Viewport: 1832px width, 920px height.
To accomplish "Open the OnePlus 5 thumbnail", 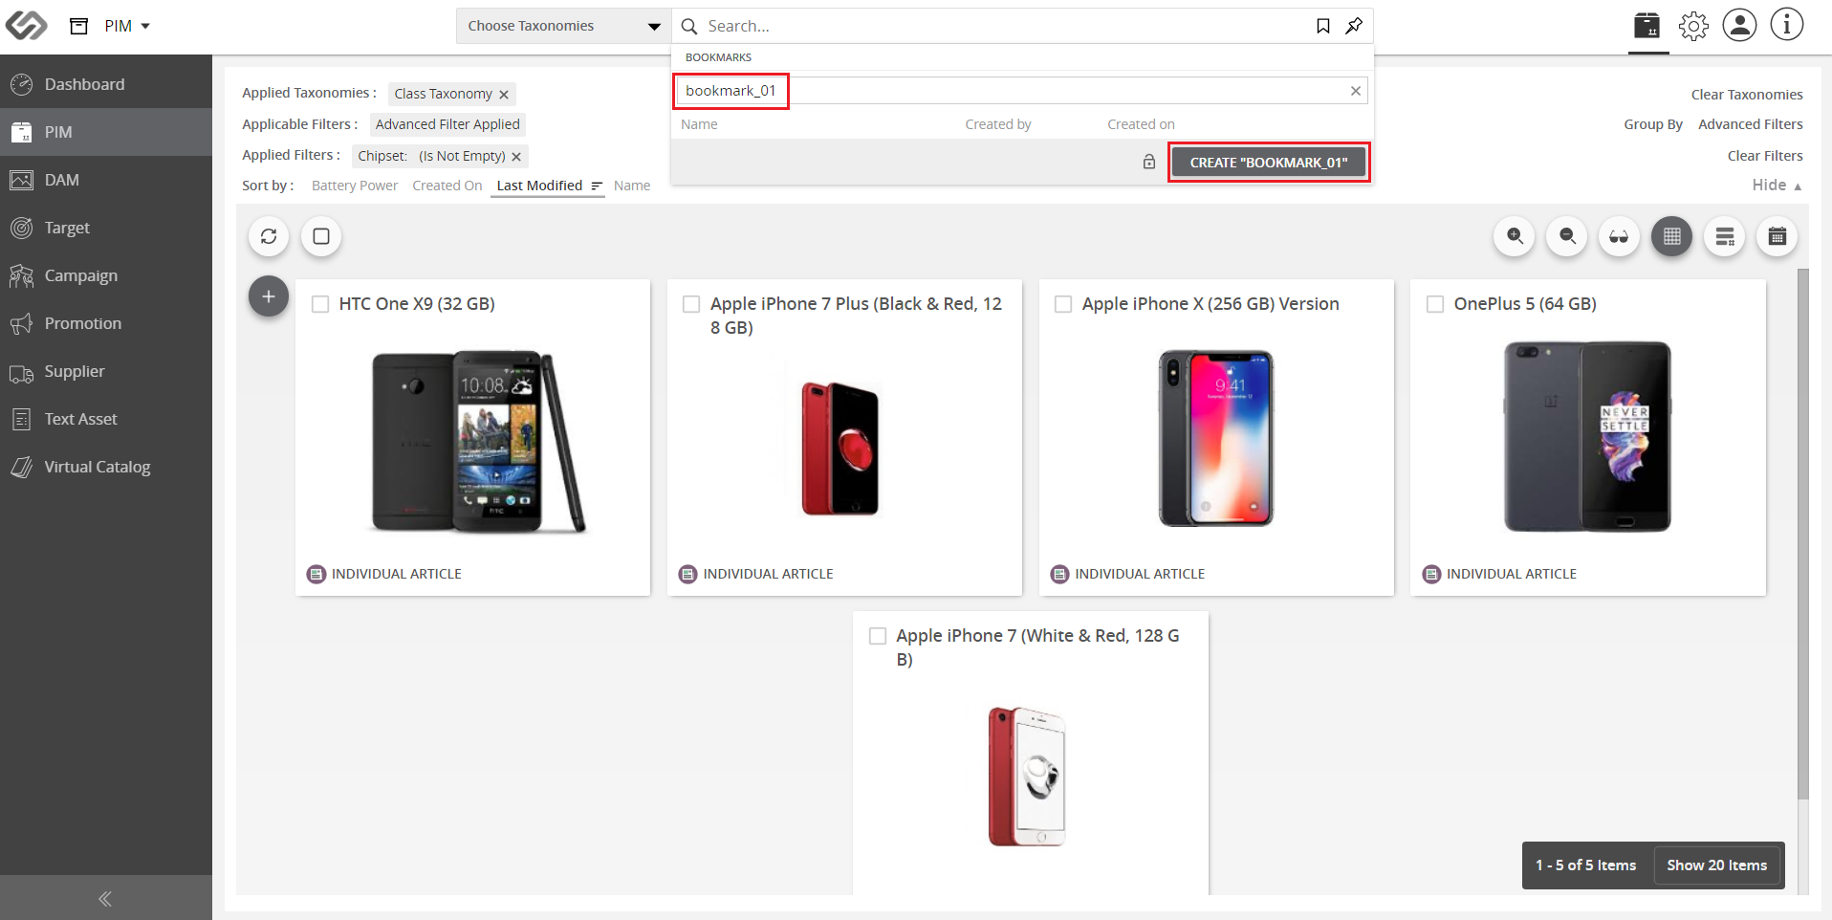I will tap(1587, 436).
